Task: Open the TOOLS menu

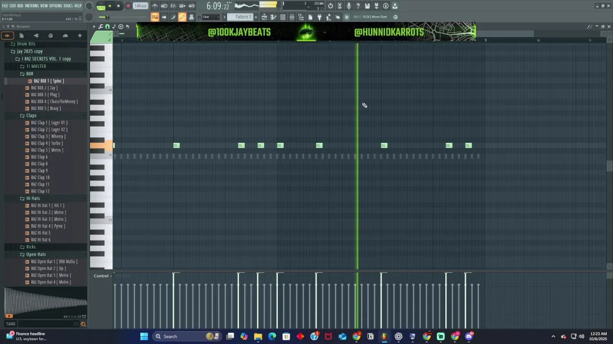Action: pyautogui.click(x=68, y=6)
